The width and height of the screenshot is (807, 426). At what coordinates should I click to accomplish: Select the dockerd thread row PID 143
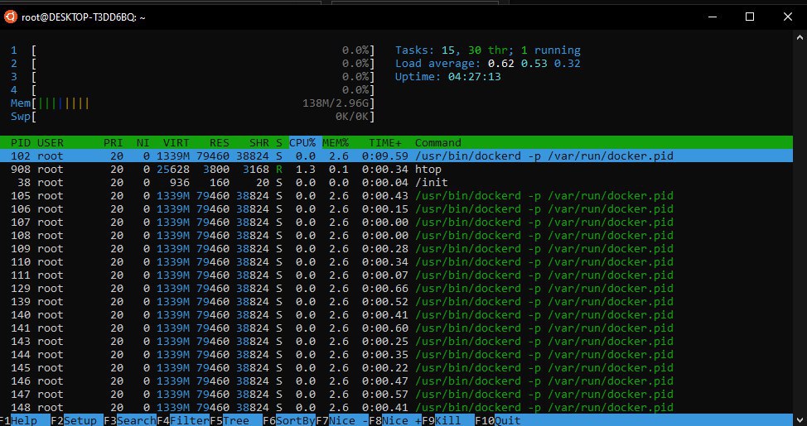tap(396, 342)
